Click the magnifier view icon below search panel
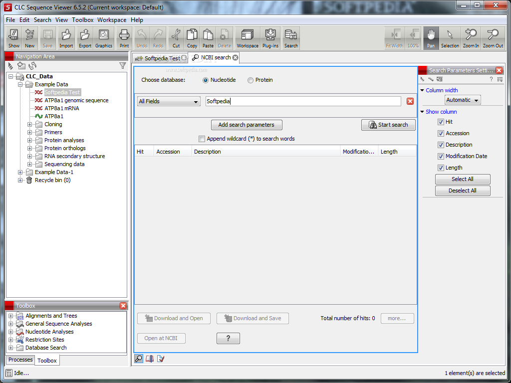Viewport: 511px width, 383px height. 139,359
